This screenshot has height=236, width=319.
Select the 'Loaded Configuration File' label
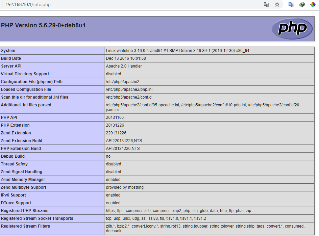coord(26,89)
